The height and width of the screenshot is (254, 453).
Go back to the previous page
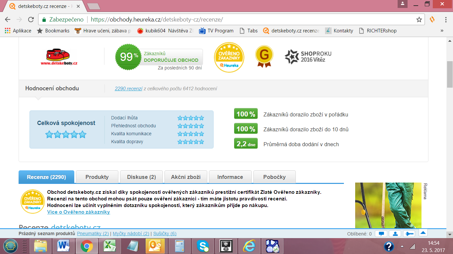[8, 20]
